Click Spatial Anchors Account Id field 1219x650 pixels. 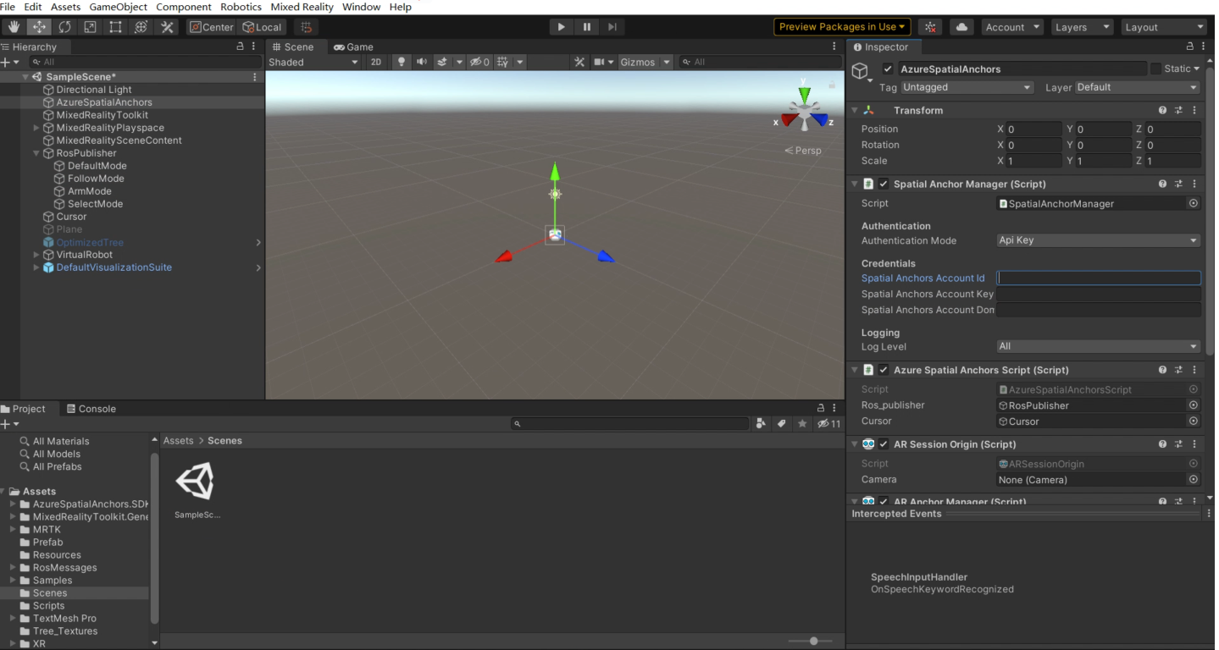coord(1099,278)
